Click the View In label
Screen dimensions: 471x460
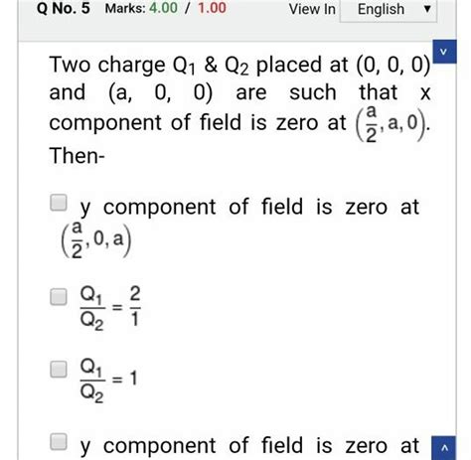312,9
